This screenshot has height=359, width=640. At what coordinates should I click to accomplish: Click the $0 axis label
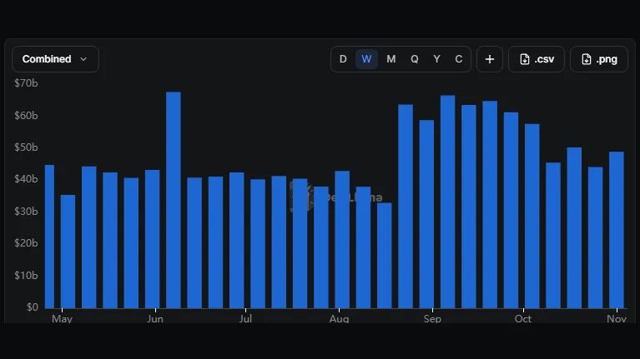click(33, 307)
